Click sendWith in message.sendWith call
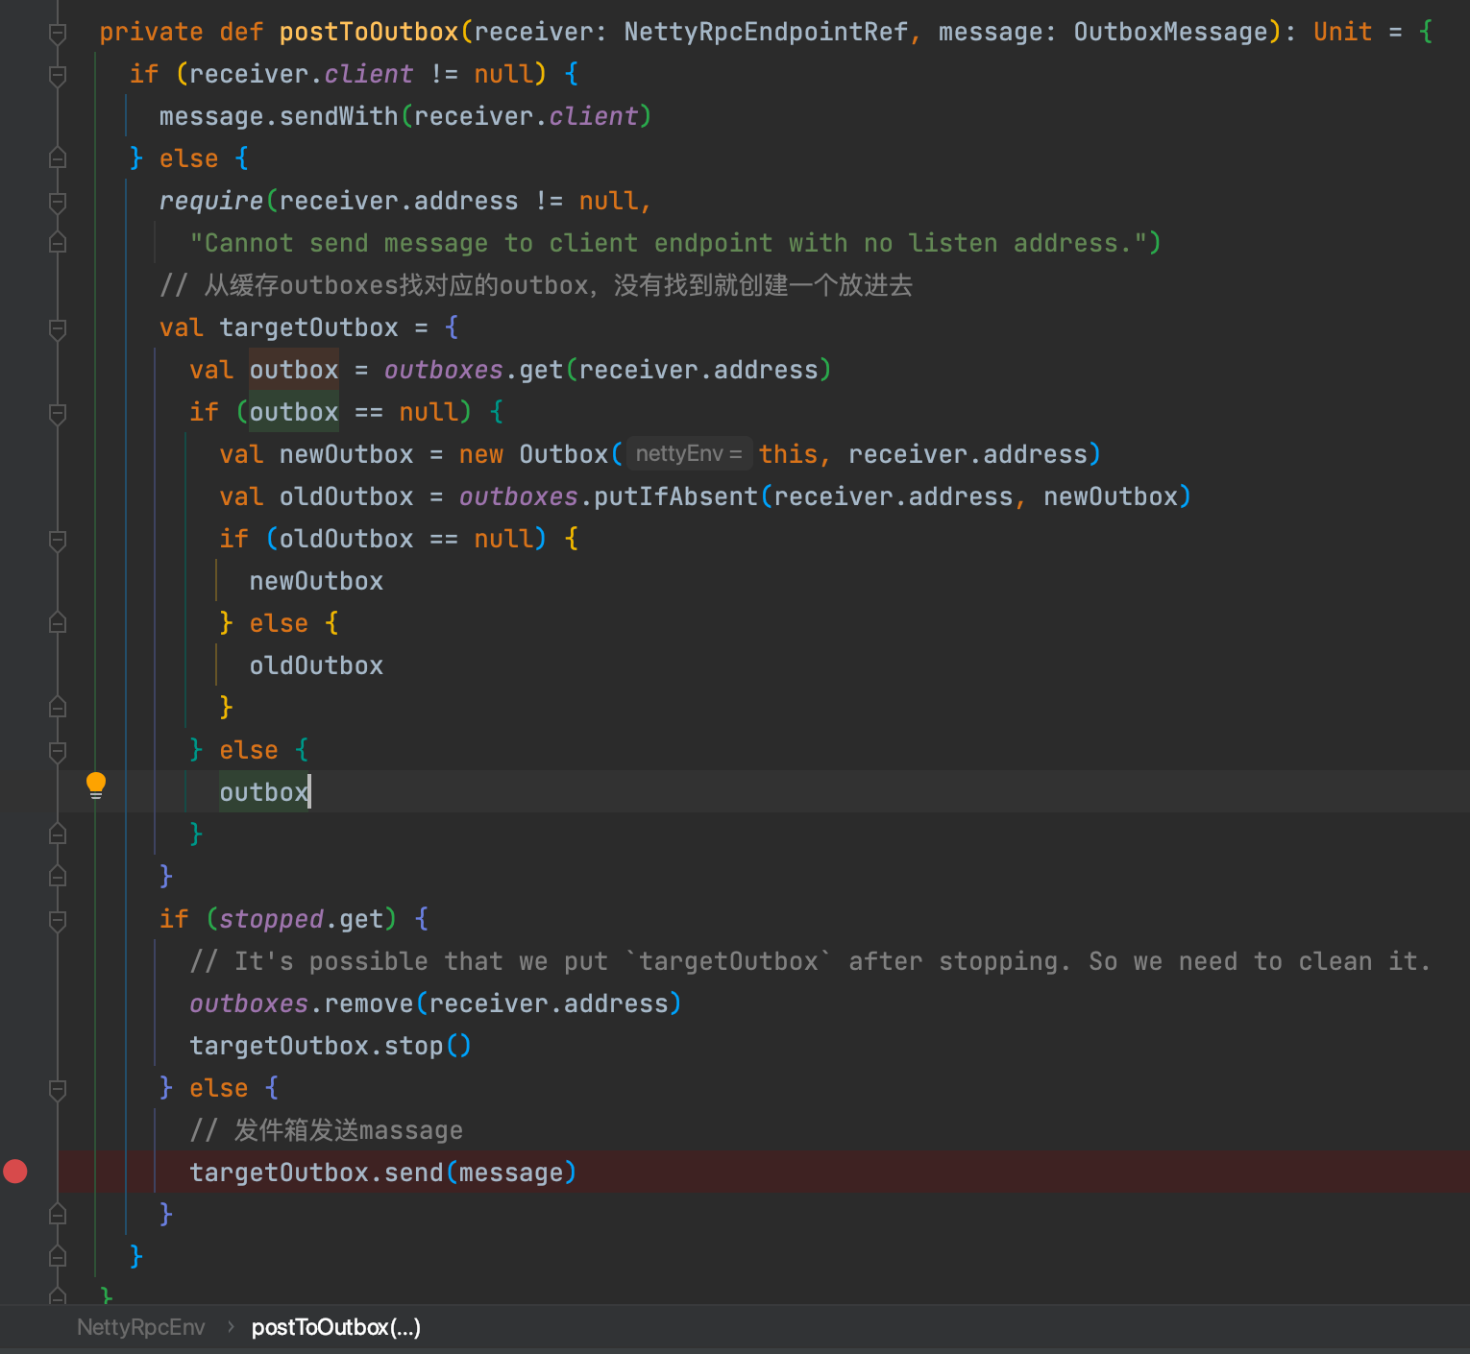The image size is (1470, 1354). [338, 116]
